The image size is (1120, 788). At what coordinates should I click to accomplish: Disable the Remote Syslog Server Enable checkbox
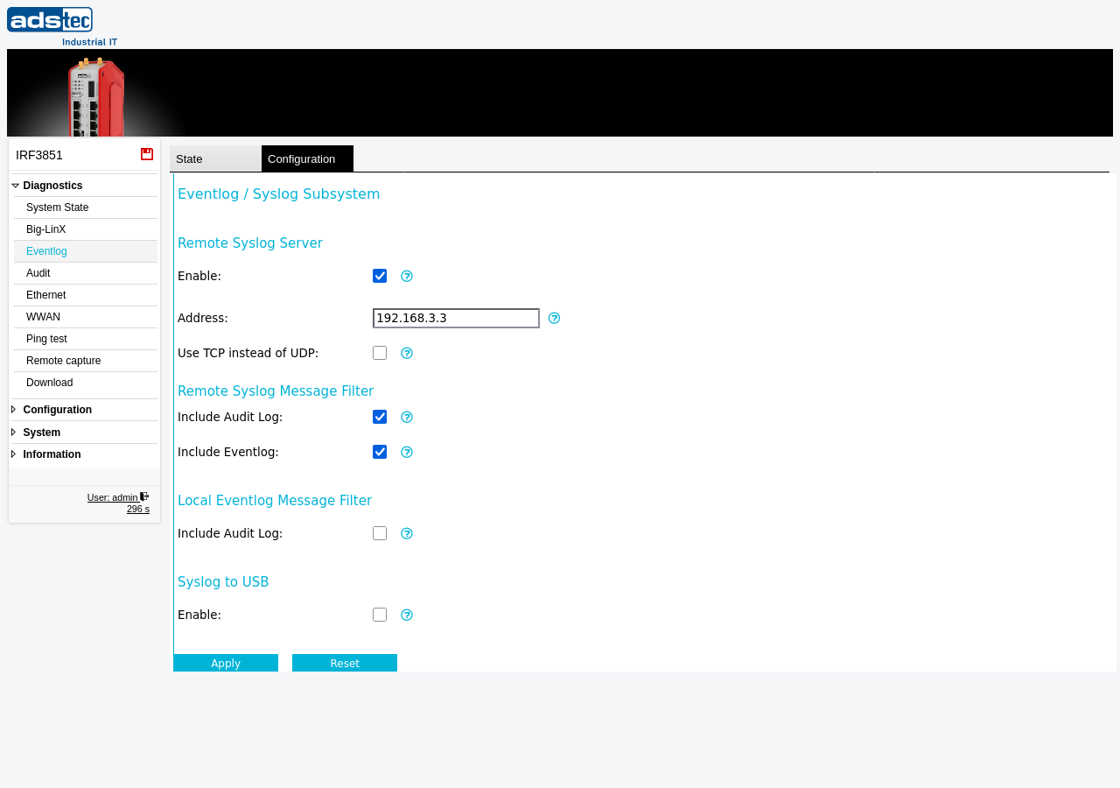[x=380, y=276]
